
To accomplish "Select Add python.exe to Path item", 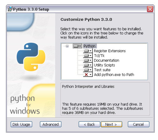I will (x=114, y=75).
